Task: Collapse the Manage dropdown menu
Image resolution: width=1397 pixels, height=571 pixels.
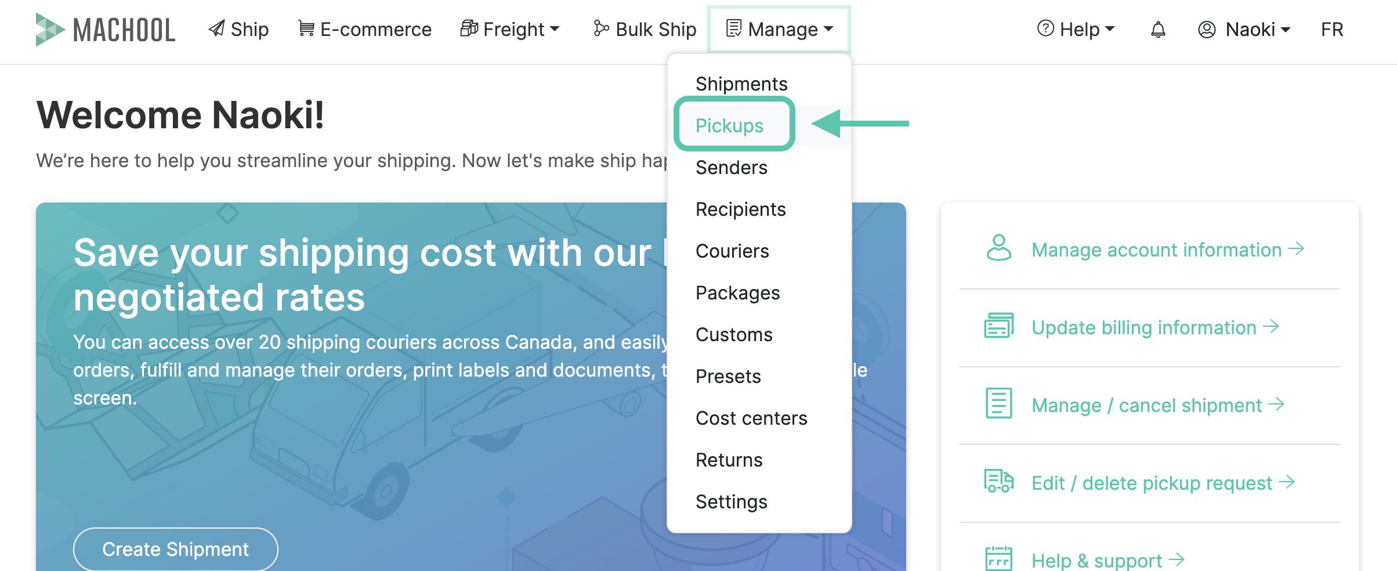Action: click(780, 29)
